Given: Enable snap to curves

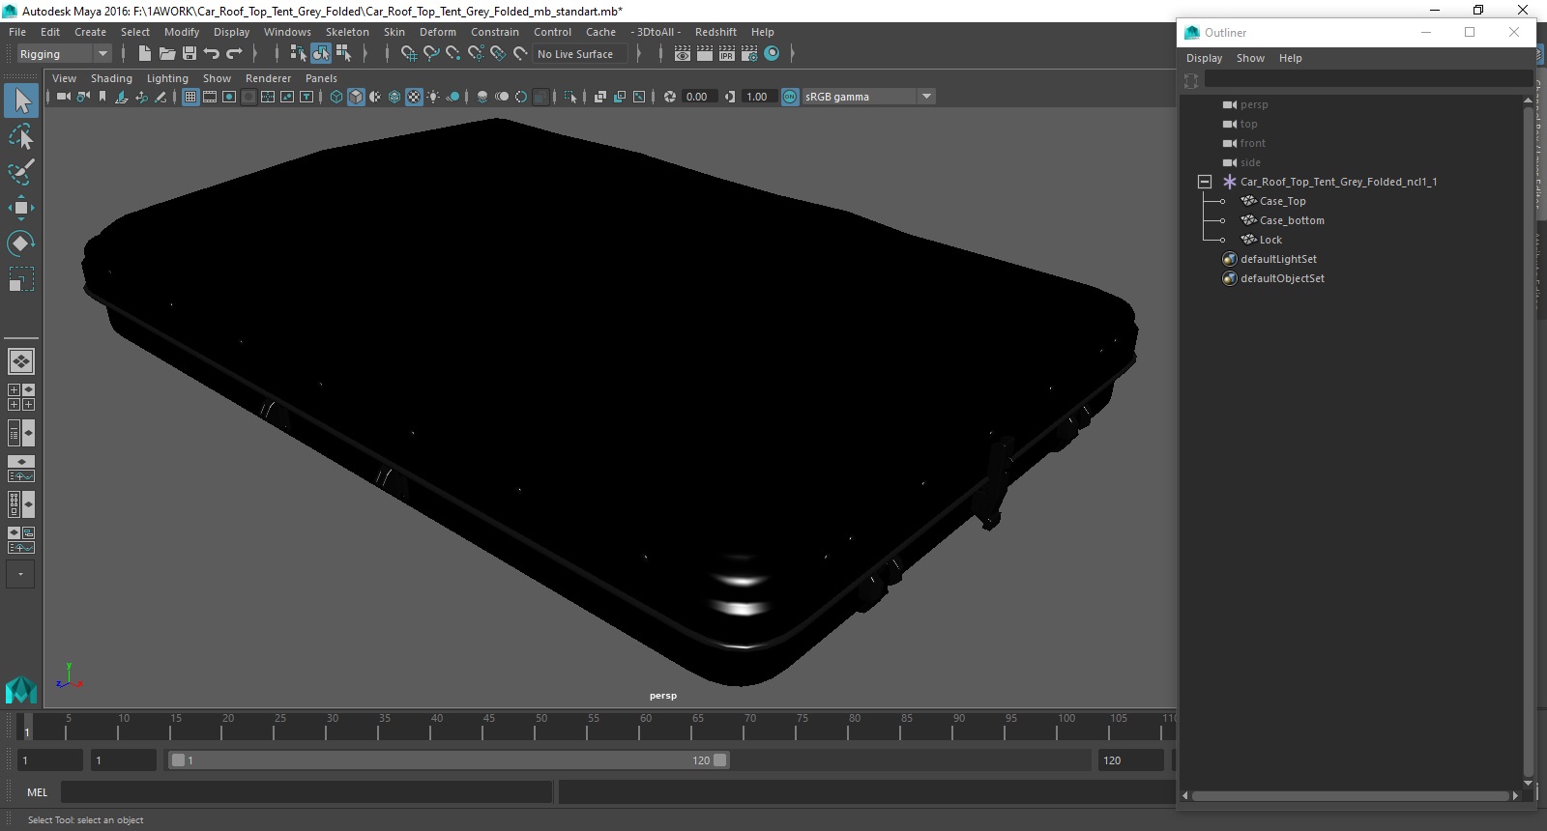Looking at the screenshot, I should pos(431,54).
